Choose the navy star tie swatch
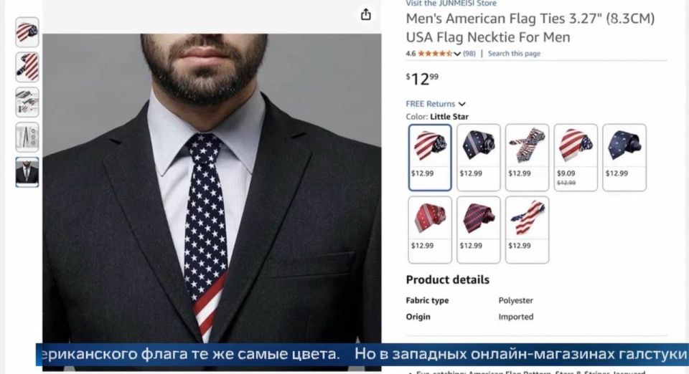Image resolution: width=689 pixels, height=374 pixels. click(624, 158)
